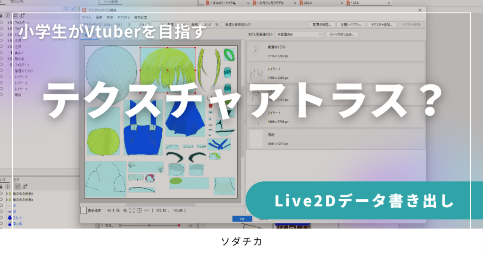This screenshot has width=483, height=254.
Task: Enable the 角度と倍率をロック checkbox
Action: pyautogui.click(x=222, y=25)
